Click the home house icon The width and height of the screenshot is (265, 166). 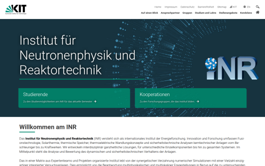257,12
